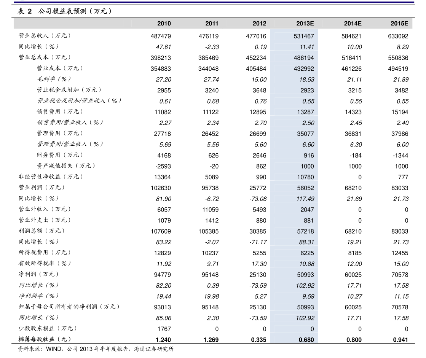426x358 pixels.
Task: Click the cell with value 6225
Action: (307, 253)
